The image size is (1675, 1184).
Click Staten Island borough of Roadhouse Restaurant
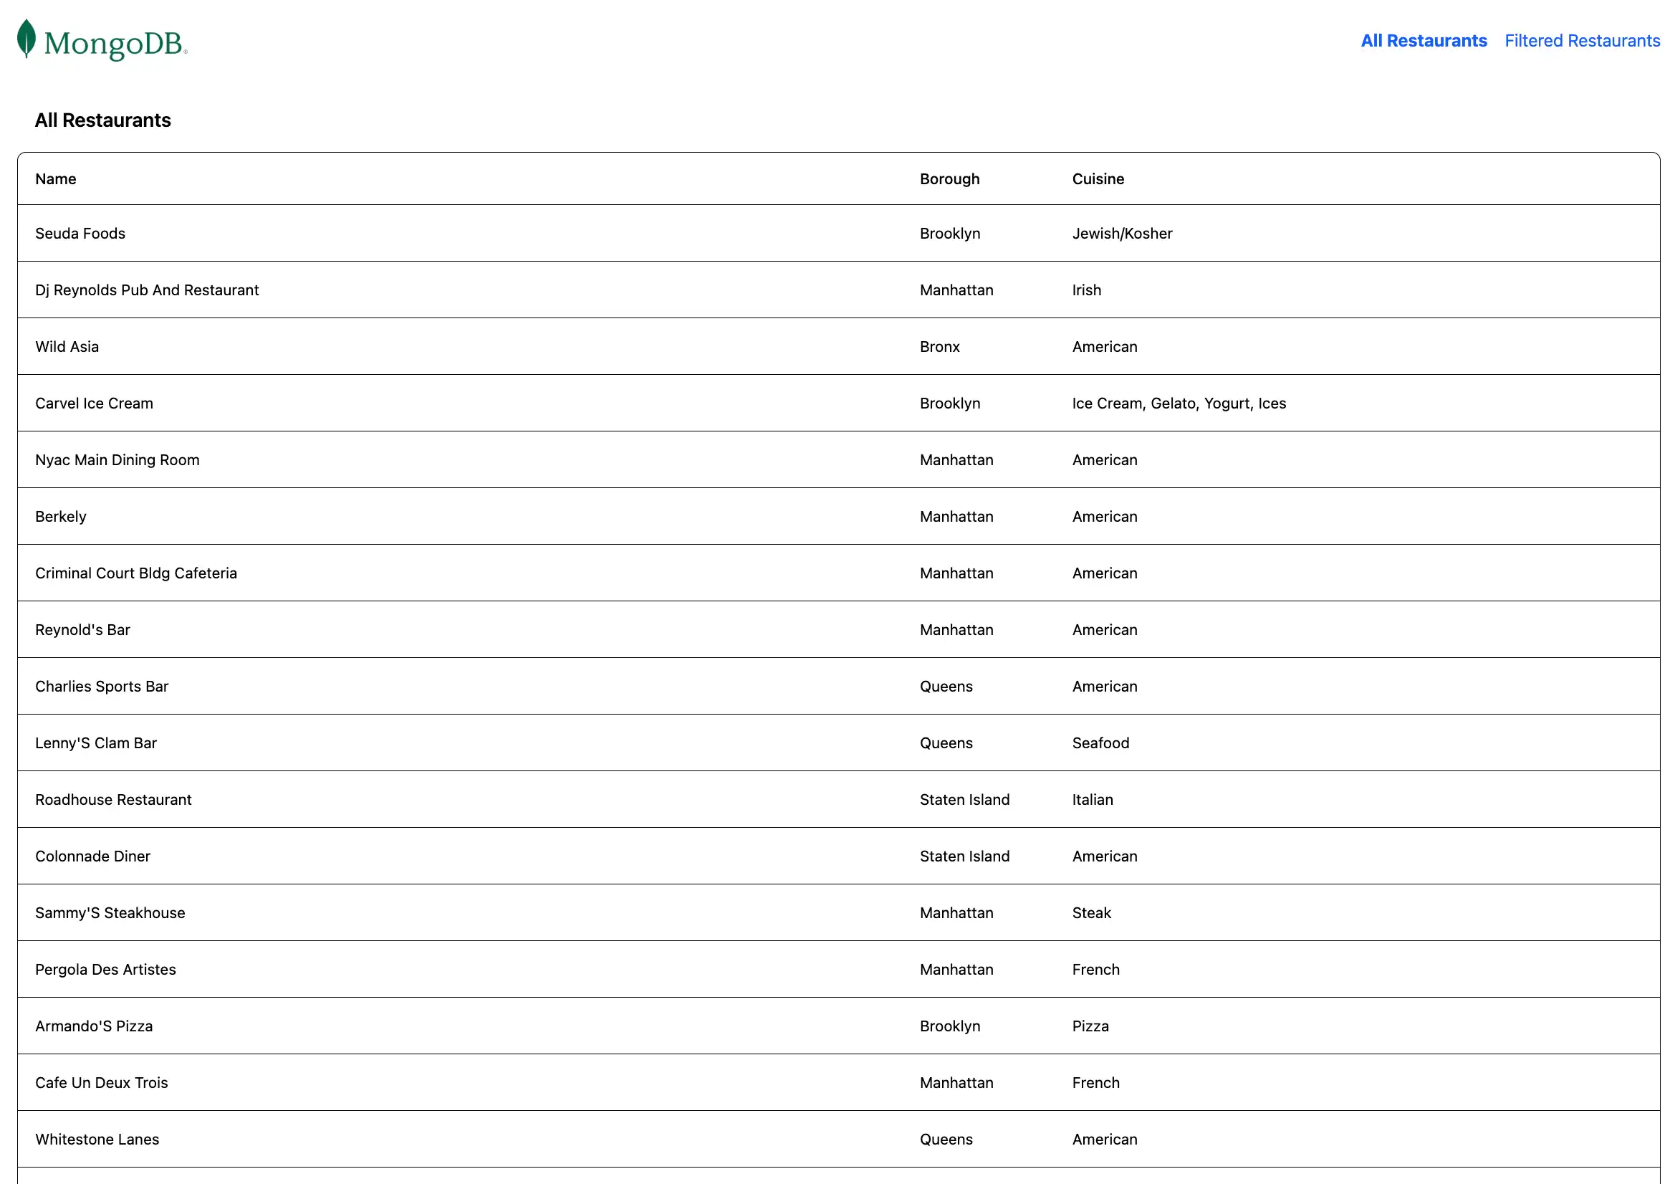click(x=964, y=799)
